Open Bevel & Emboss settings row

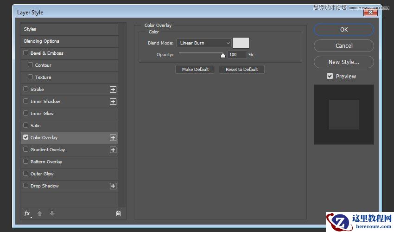tap(70, 53)
